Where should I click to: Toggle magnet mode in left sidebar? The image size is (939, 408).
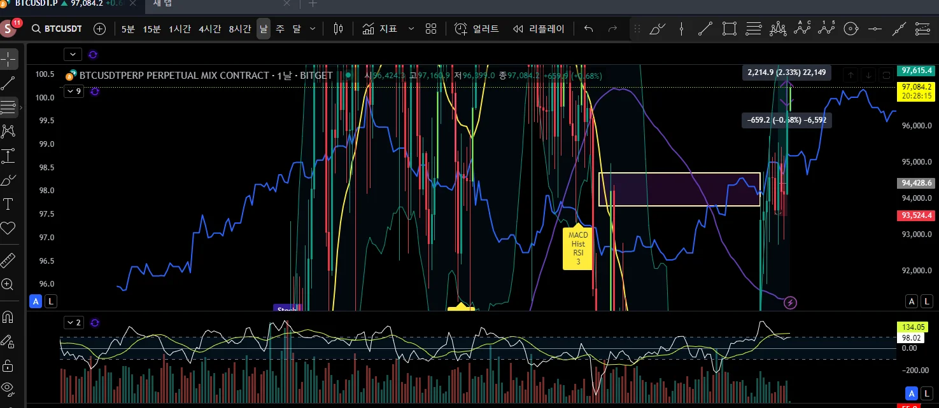click(8, 316)
